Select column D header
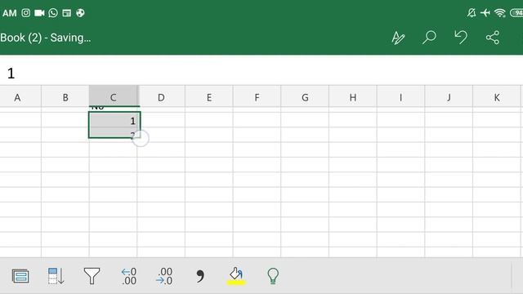This screenshot has height=294, width=523. [161, 97]
